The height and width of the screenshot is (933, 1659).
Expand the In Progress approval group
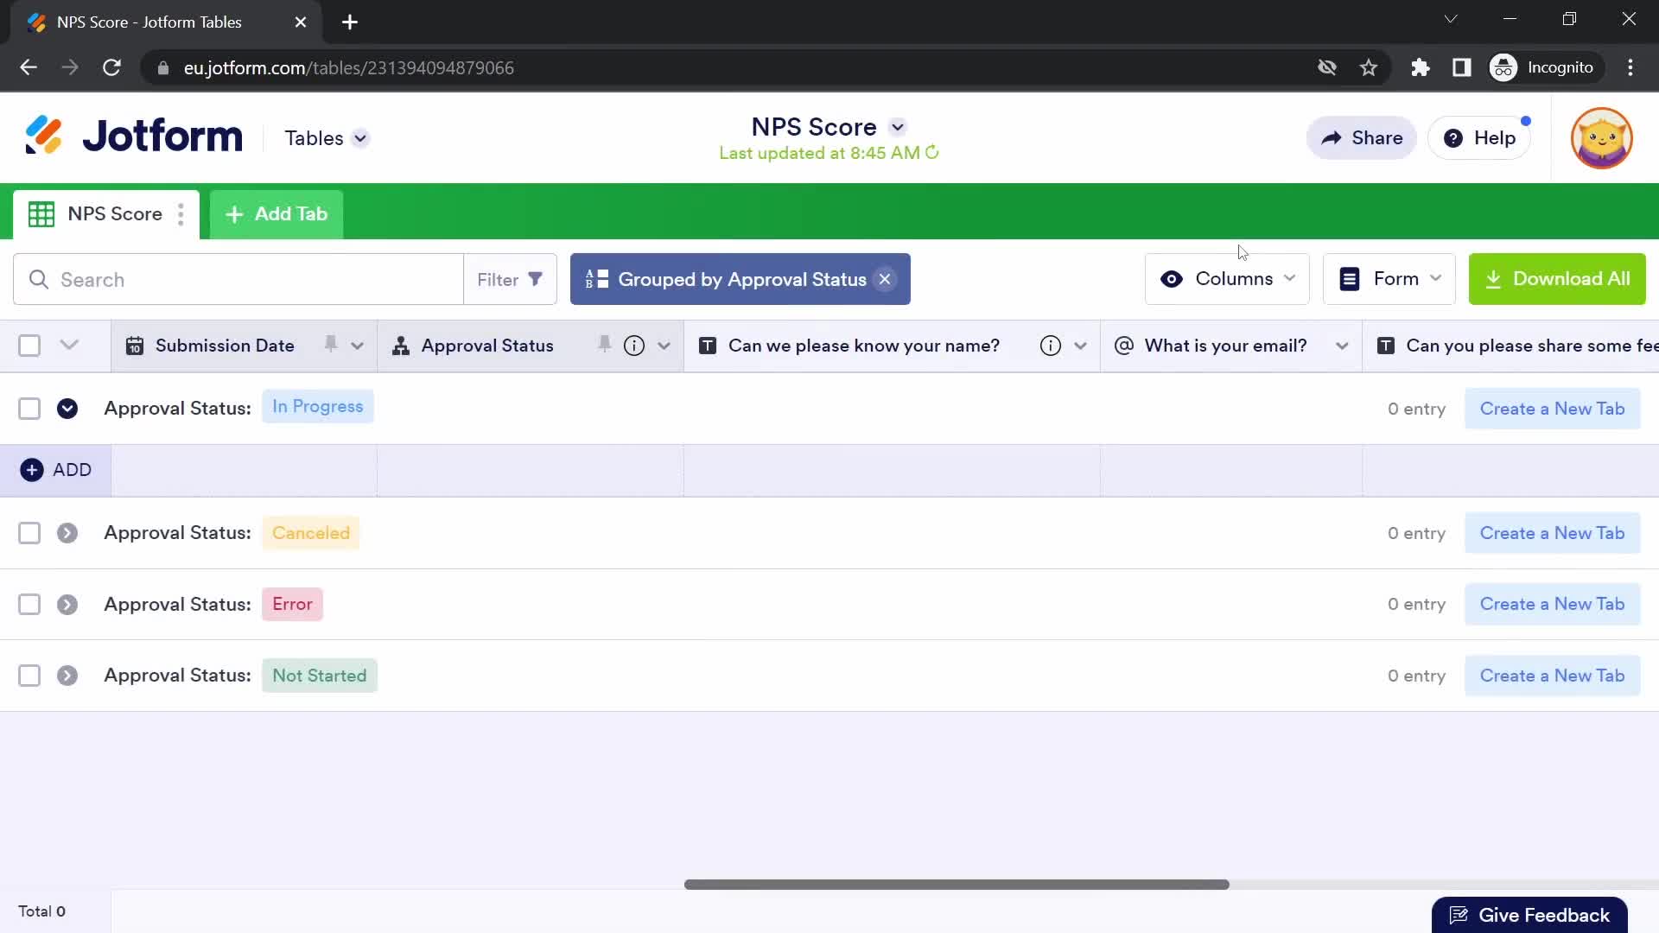coord(67,408)
